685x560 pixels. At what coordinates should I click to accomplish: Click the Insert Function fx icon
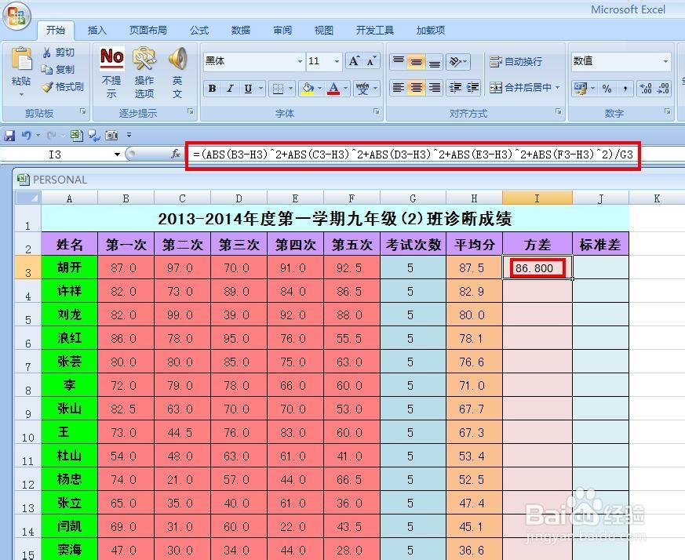pyautogui.click(x=177, y=155)
